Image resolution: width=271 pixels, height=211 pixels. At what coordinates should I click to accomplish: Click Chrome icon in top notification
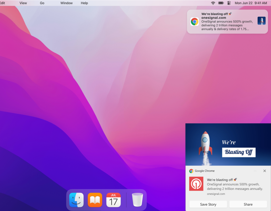(x=195, y=22)
